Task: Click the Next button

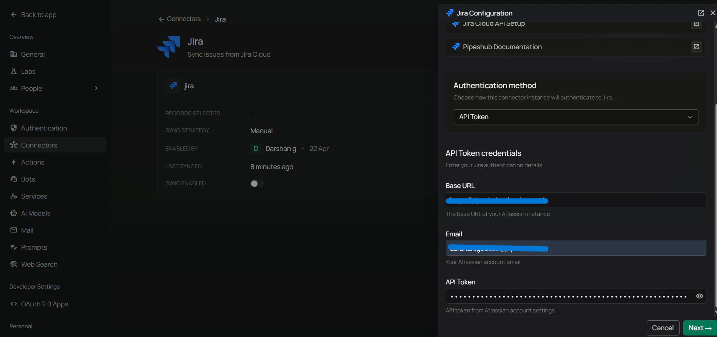Action: tap(700, 328)
